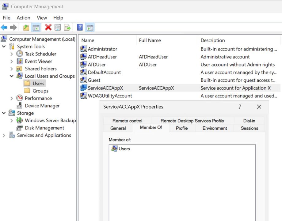Open the Properties toolbar icon
The width and height of the screenshot is (282, 221).
point(57,27)
